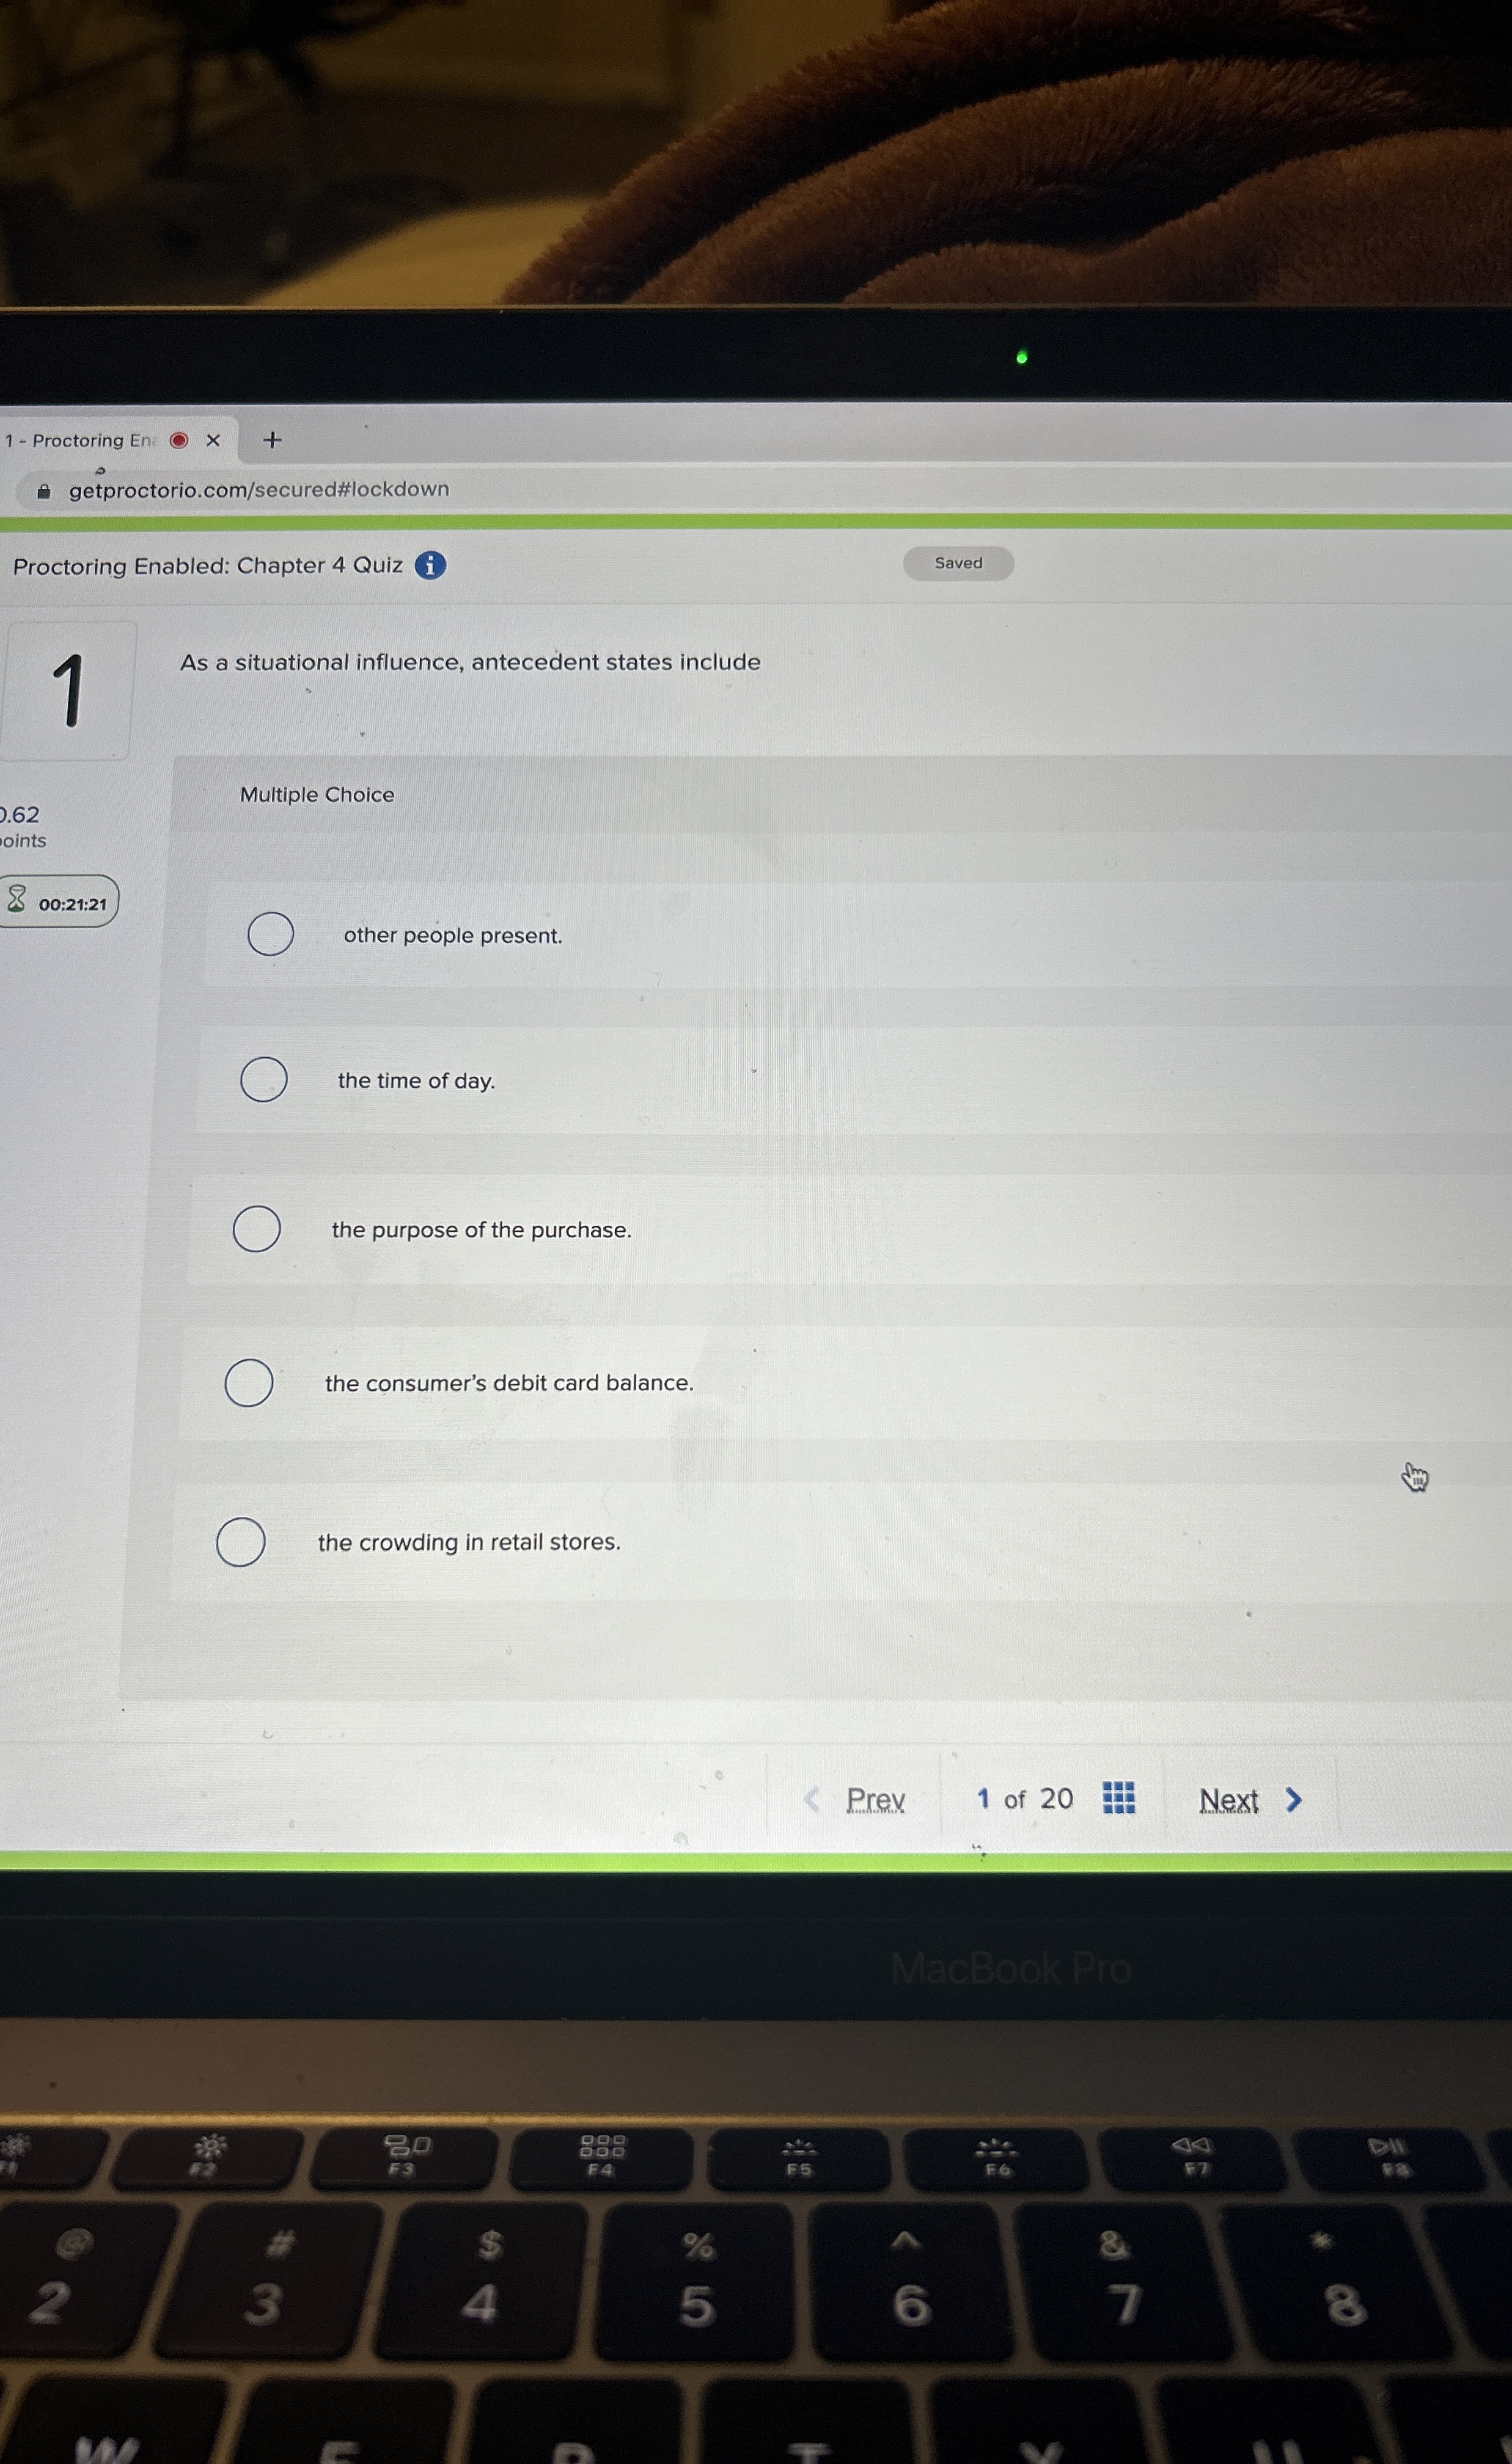Click the 1 of 20 page indicator
The image size is (1512, 2464).
[1024, 1799]
